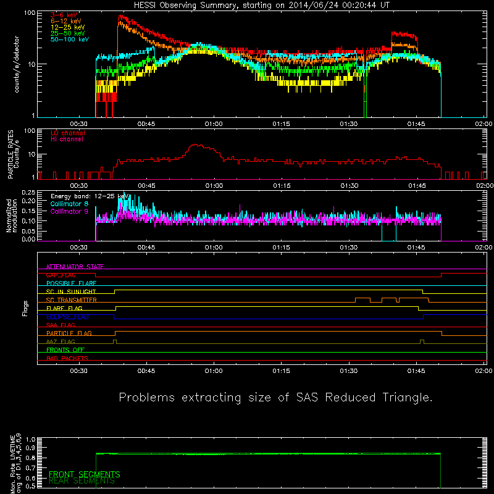
Task: Click the 'ATTENUATOR_STATE' flag label
Action: point(75,267)
